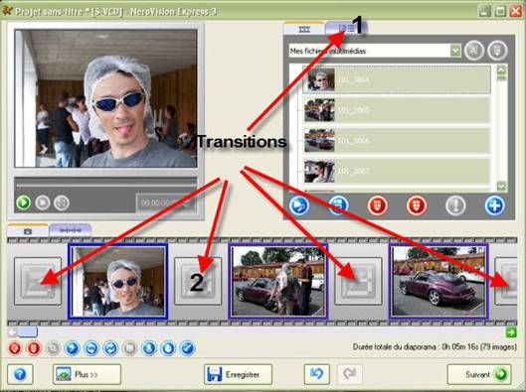Click the Enregistrer button
This screenshot has height=392, width=526.
point(238,374)
